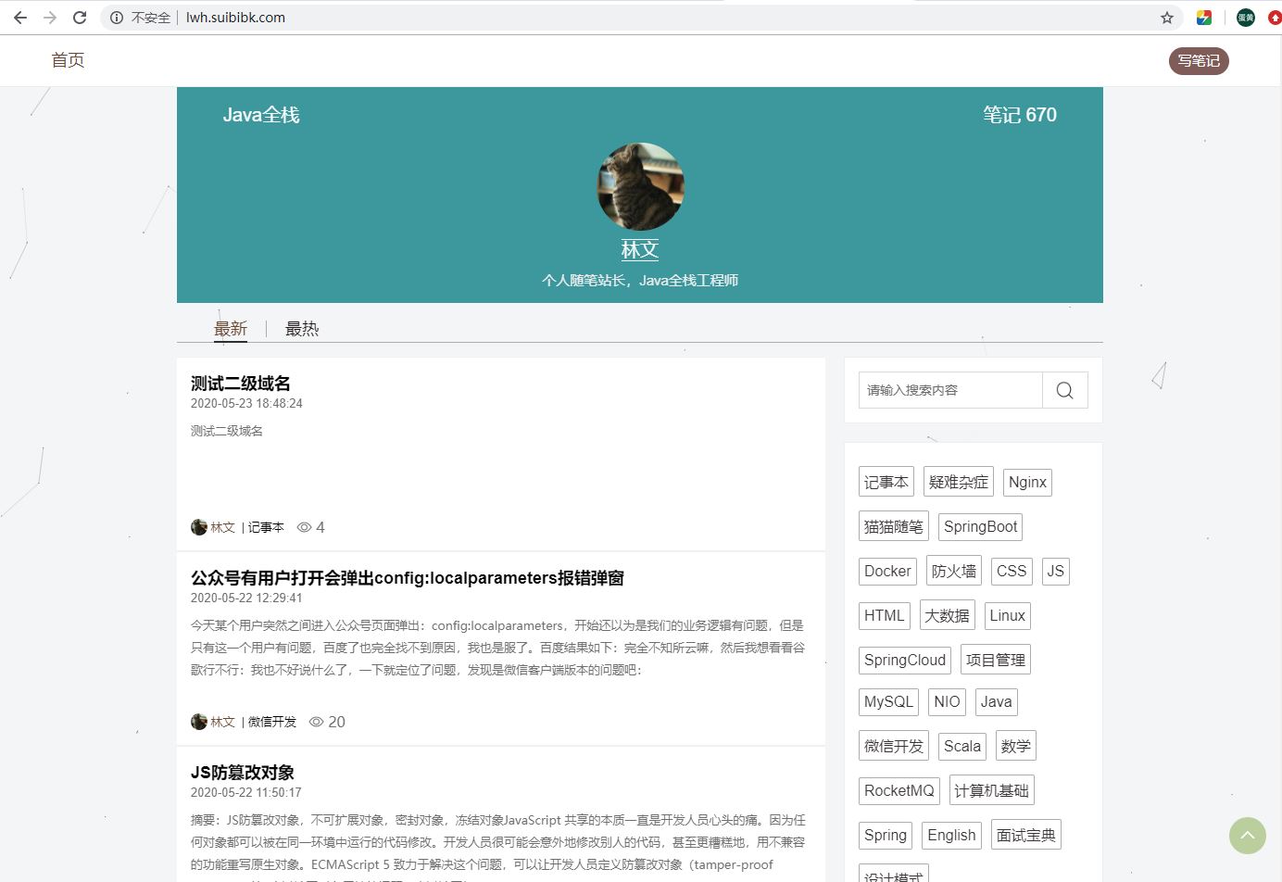Select the 疑难杂症 tag
Viewport: 1282px width, 882px height.
(x=959, y=482)
